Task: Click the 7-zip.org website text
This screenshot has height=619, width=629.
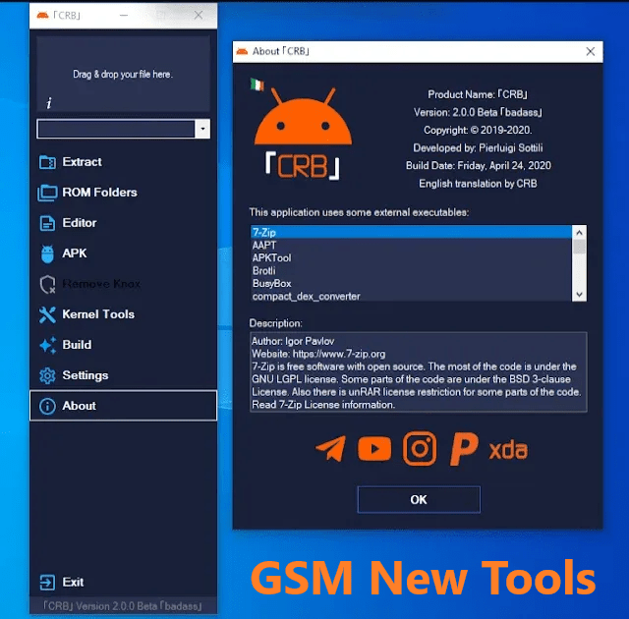Action: click(x=339, y=354)
